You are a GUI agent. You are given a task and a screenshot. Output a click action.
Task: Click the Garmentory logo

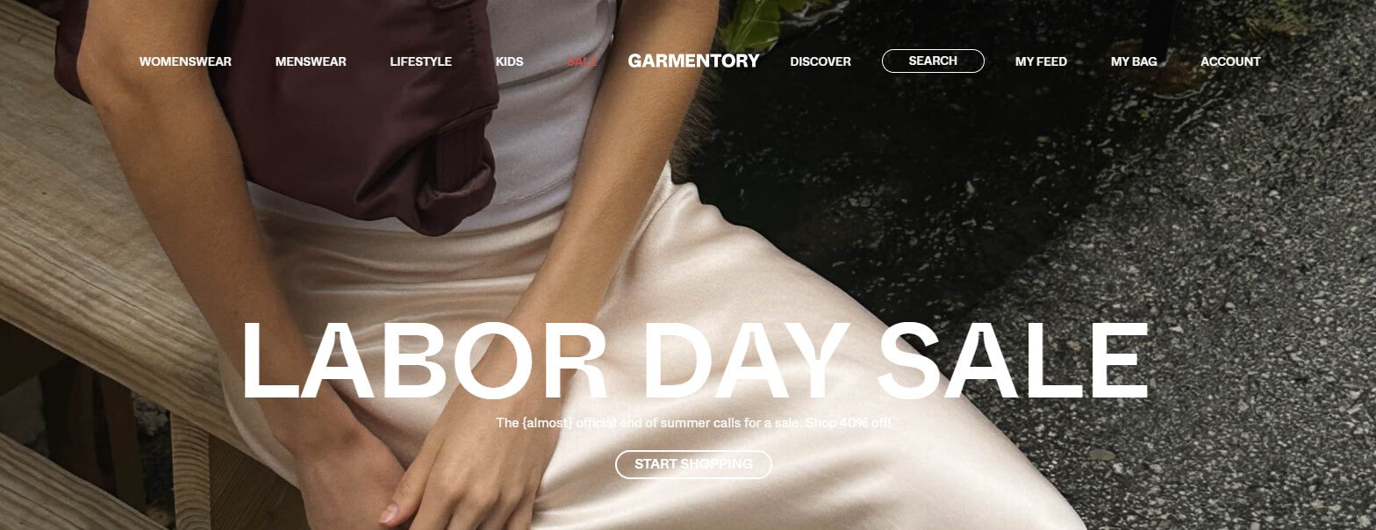(693, 61)
